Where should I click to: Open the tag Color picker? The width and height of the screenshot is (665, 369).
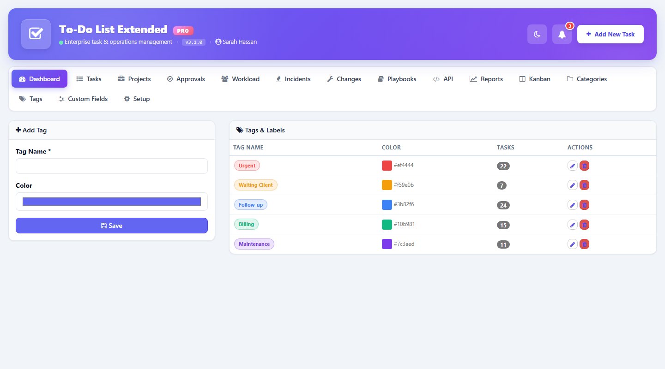coord(112,202)
